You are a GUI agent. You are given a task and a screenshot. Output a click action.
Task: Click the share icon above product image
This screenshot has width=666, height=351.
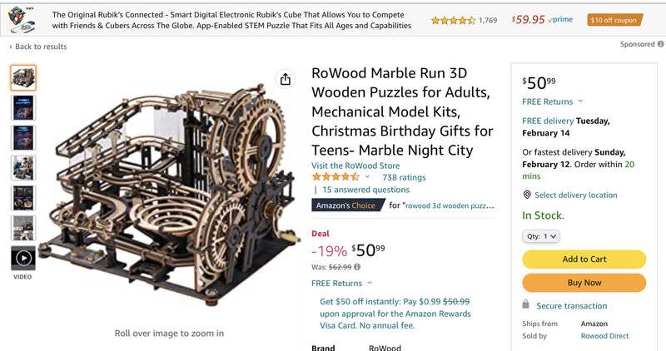click(286, 79)
